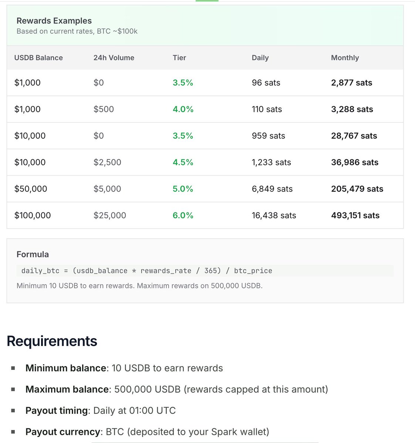The width and height of the screenshot is (415, 443).
Task: Click the Payout timing bullet item
Action: (x=101, y=411)
